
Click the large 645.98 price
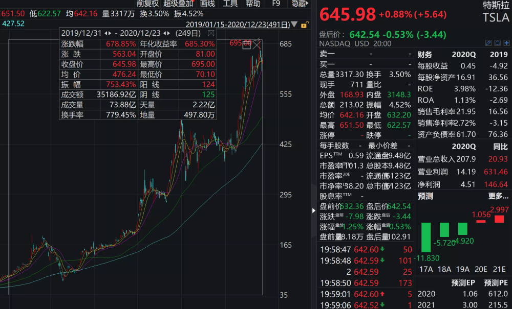(348, 14)
